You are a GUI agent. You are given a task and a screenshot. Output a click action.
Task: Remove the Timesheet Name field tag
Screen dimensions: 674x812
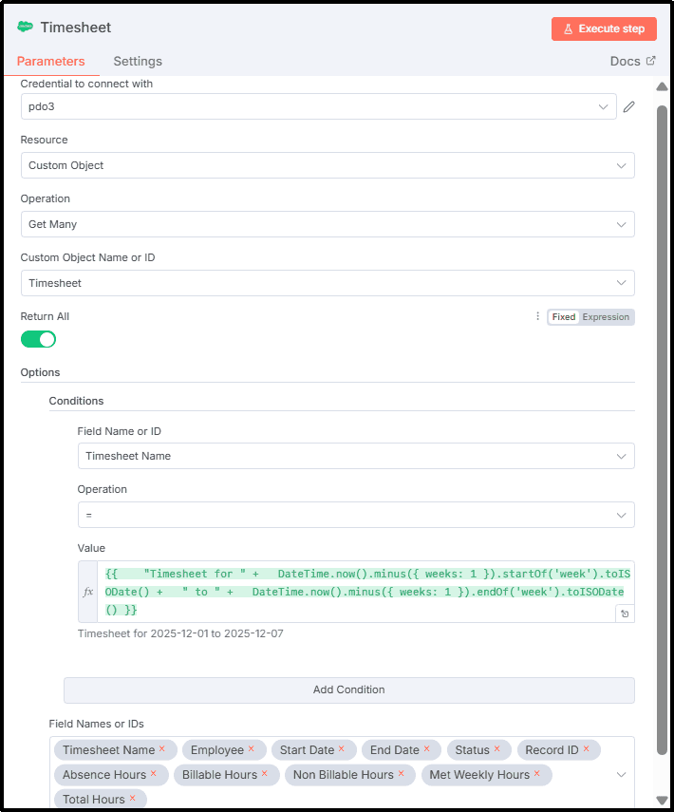[162, 749]
